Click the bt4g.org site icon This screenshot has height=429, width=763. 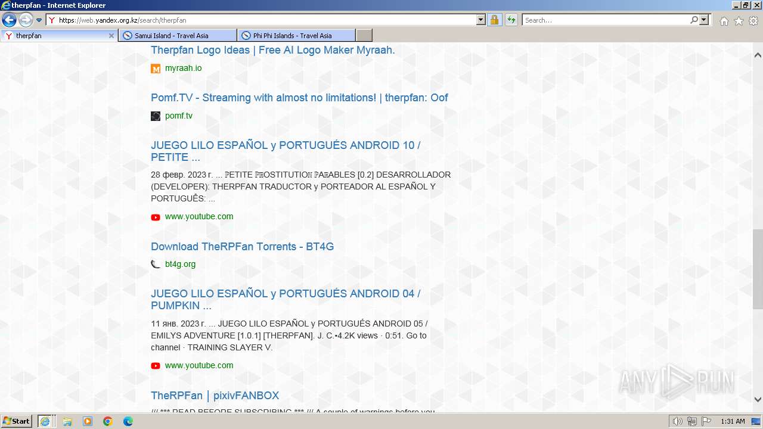(156, 265)
